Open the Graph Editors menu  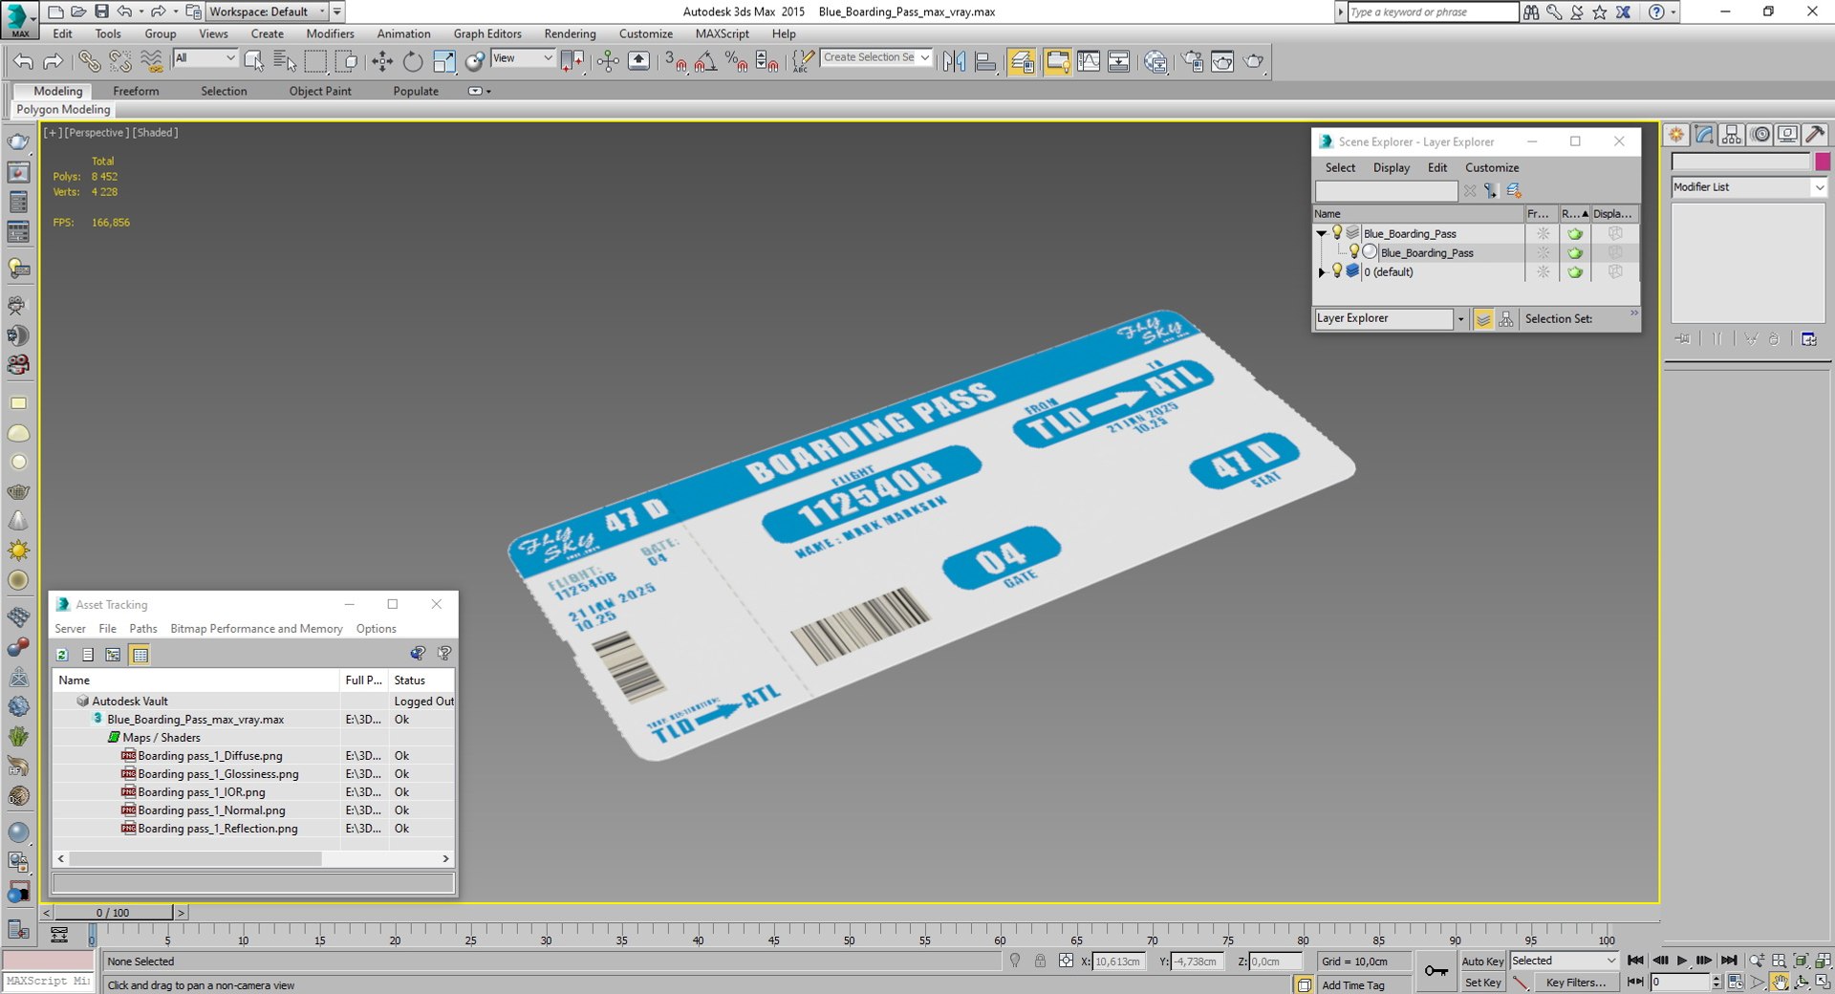(x=487, y=33)
